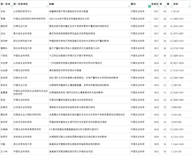Select the 发表年 header cell
The width and height of the screenshot is (191, 155).
click(x=155, y=4)
